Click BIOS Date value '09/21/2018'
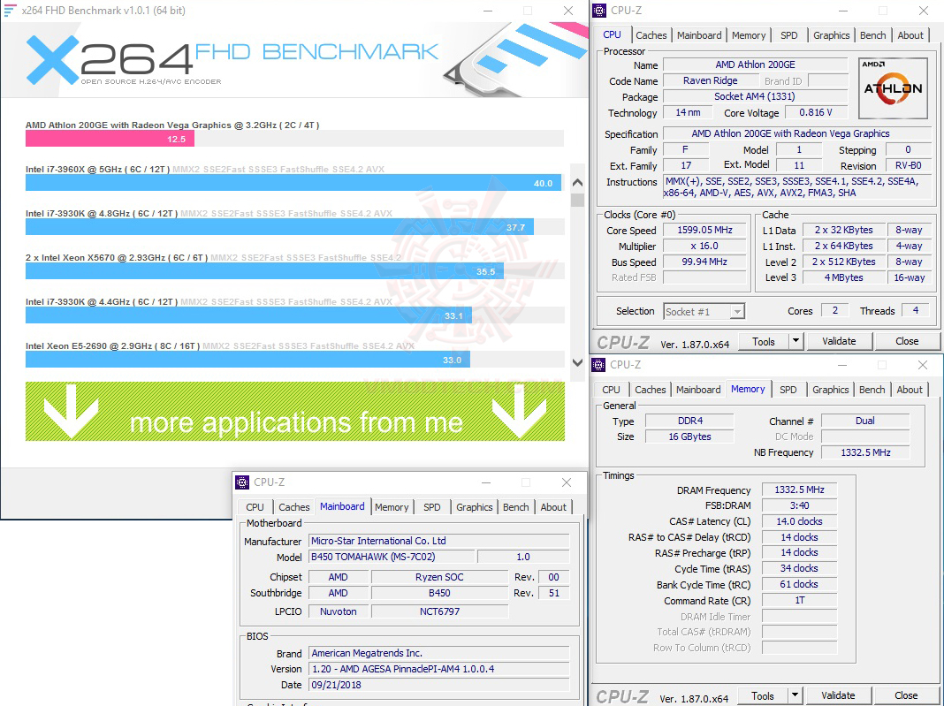The height and width of the screenshot is (706, 944). [439, 685]
